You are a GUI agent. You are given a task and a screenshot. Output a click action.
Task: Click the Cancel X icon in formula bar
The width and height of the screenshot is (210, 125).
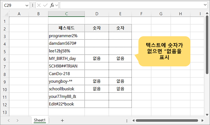pos(39,5)
